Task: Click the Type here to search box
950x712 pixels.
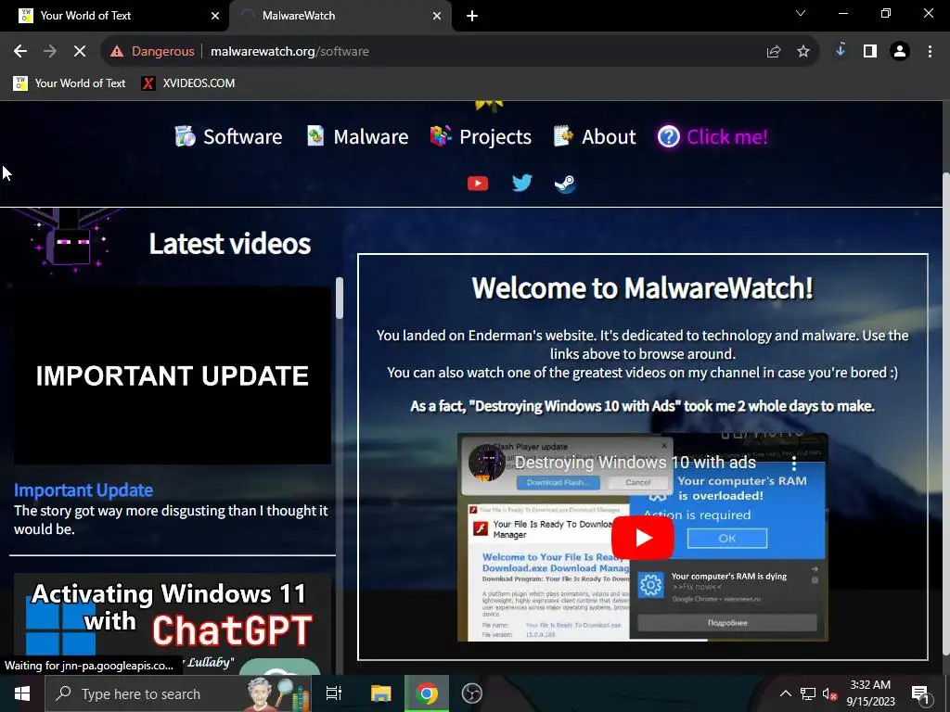Action: (x=177, y=693)
